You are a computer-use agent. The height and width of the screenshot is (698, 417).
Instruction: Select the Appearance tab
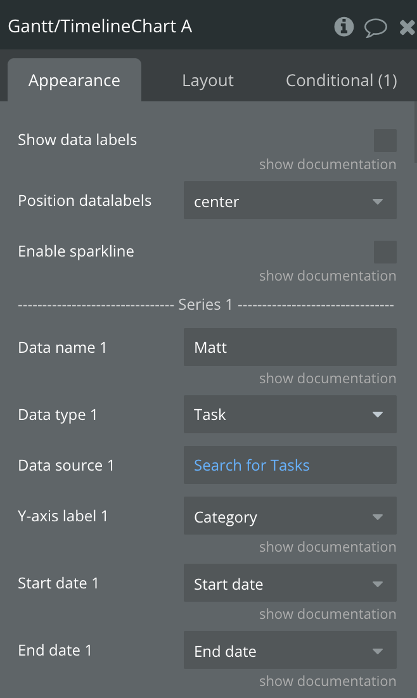tap(74, 80)
